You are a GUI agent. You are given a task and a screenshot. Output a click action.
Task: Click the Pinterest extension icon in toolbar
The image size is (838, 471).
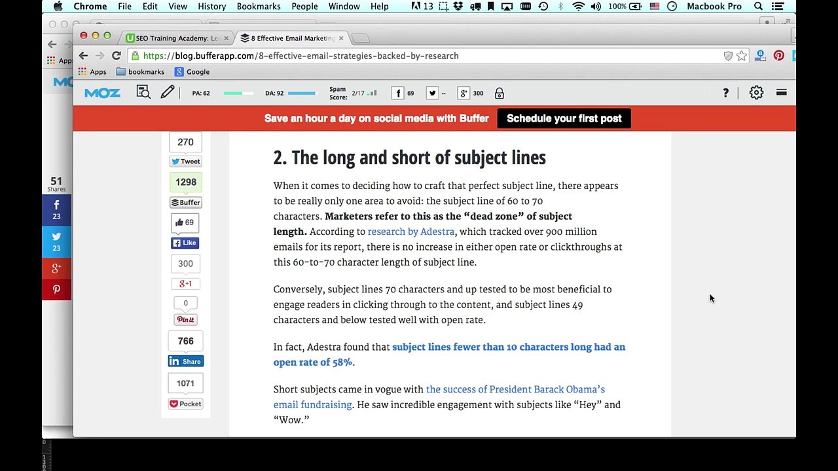(778, 56)
